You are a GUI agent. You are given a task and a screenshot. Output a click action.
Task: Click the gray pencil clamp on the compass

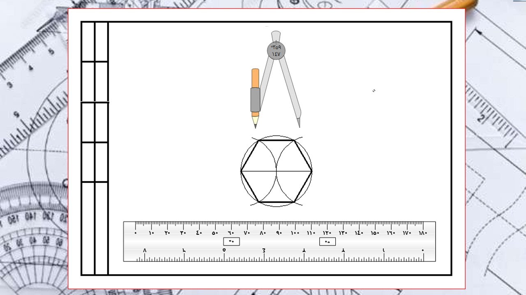pos(255,100)
